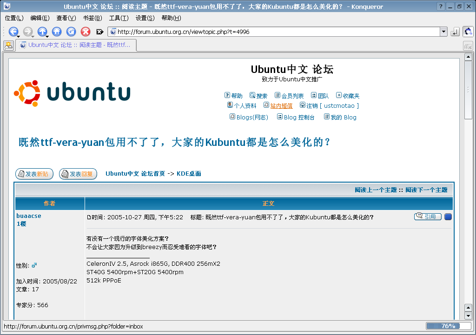Open the Blog 控制台 link
Viewport: 476px width, 335px height.
coord(299,117)
